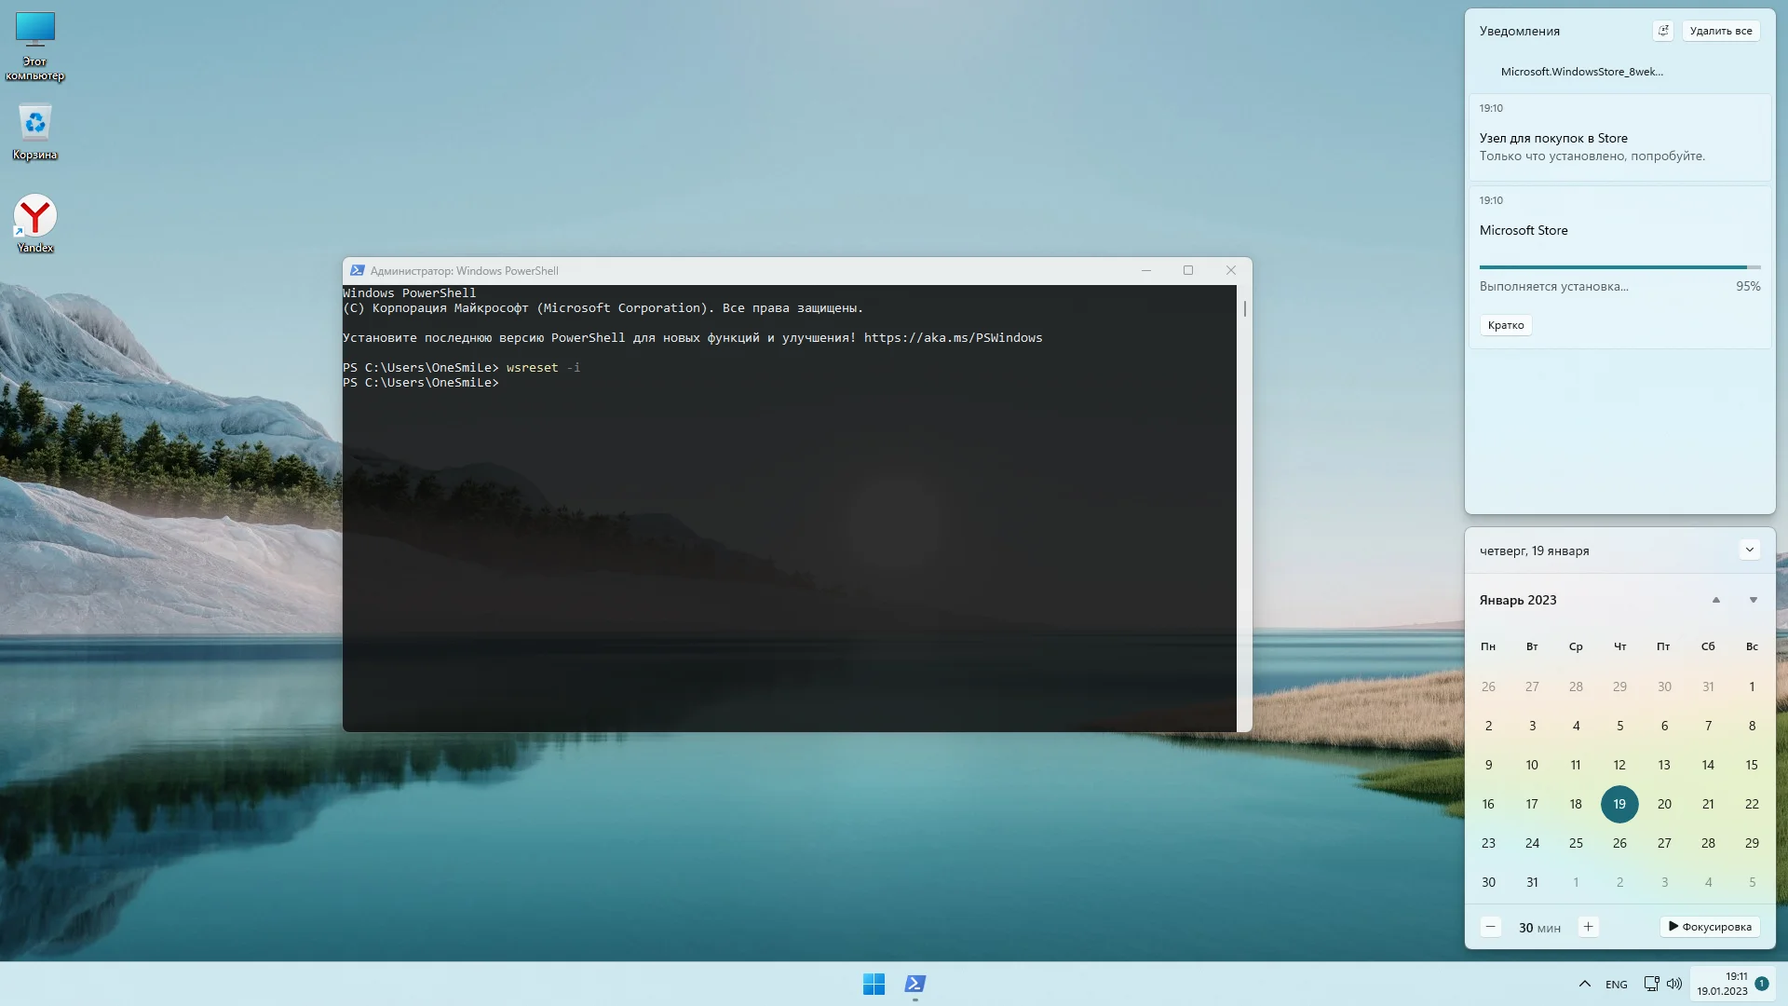Decrease focus time with minus button

[1491, 927]
